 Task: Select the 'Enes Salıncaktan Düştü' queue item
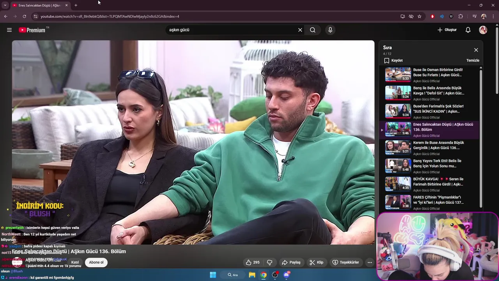(x=429, y=130)
